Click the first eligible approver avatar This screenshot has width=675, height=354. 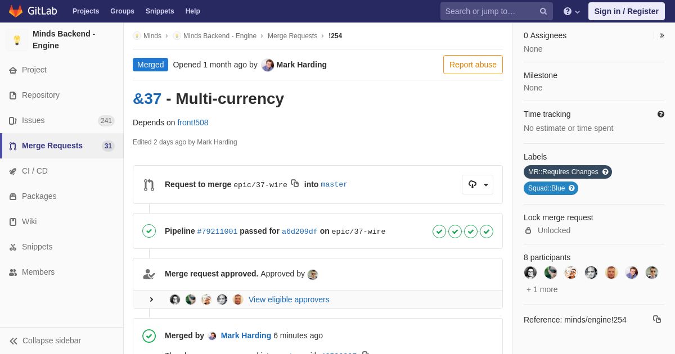[175, 299]
